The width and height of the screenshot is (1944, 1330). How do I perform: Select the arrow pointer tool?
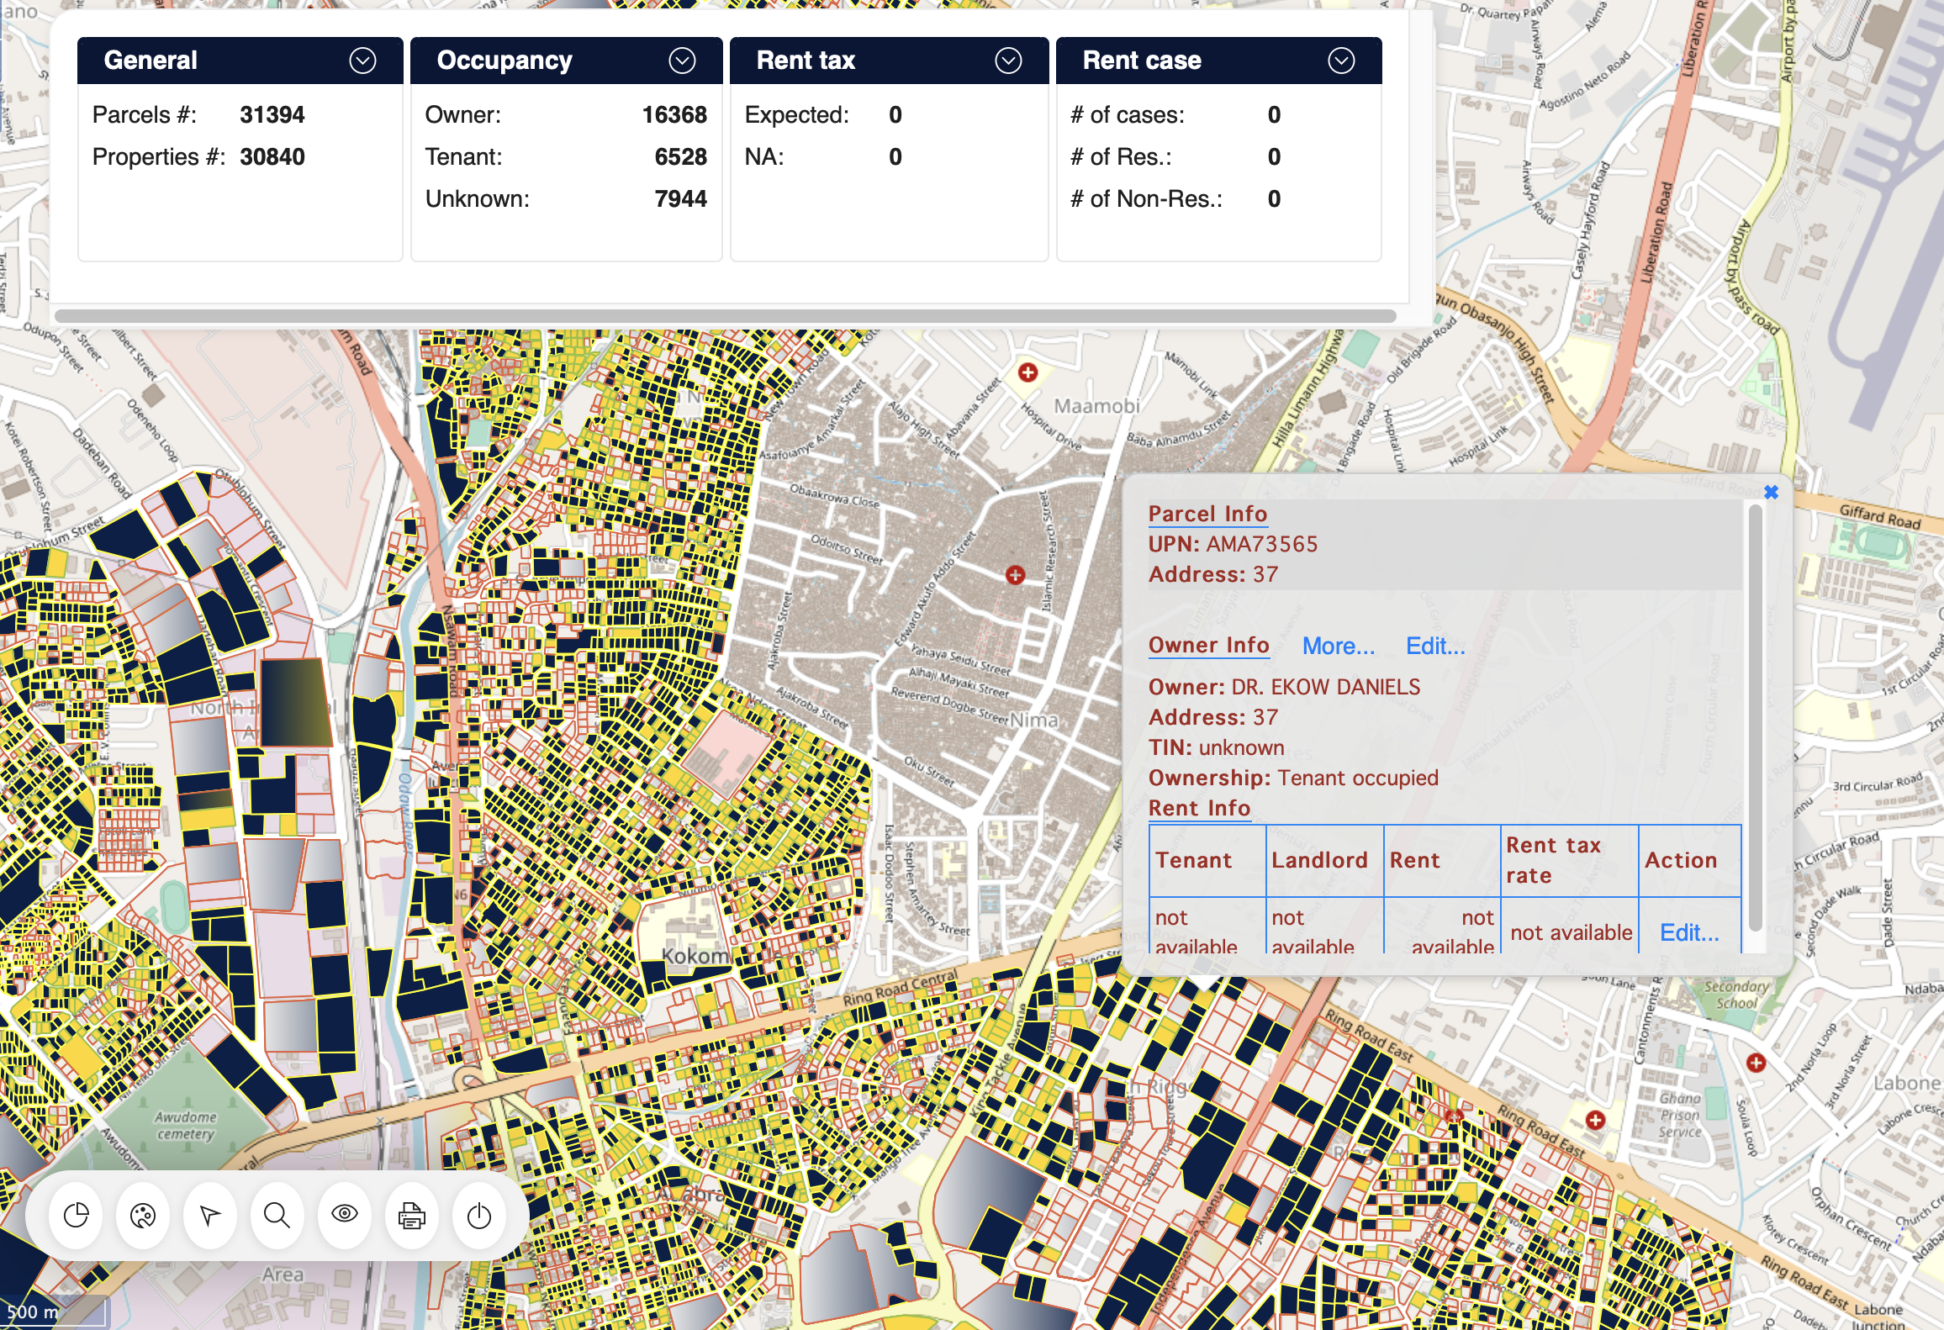[x=210, y=1216]
